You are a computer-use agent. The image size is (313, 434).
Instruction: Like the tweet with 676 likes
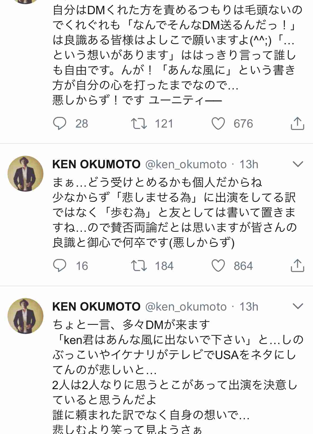(x=218, y=124)
